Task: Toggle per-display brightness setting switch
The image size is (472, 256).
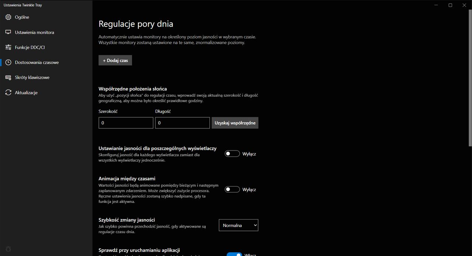Action: (232, 154)
